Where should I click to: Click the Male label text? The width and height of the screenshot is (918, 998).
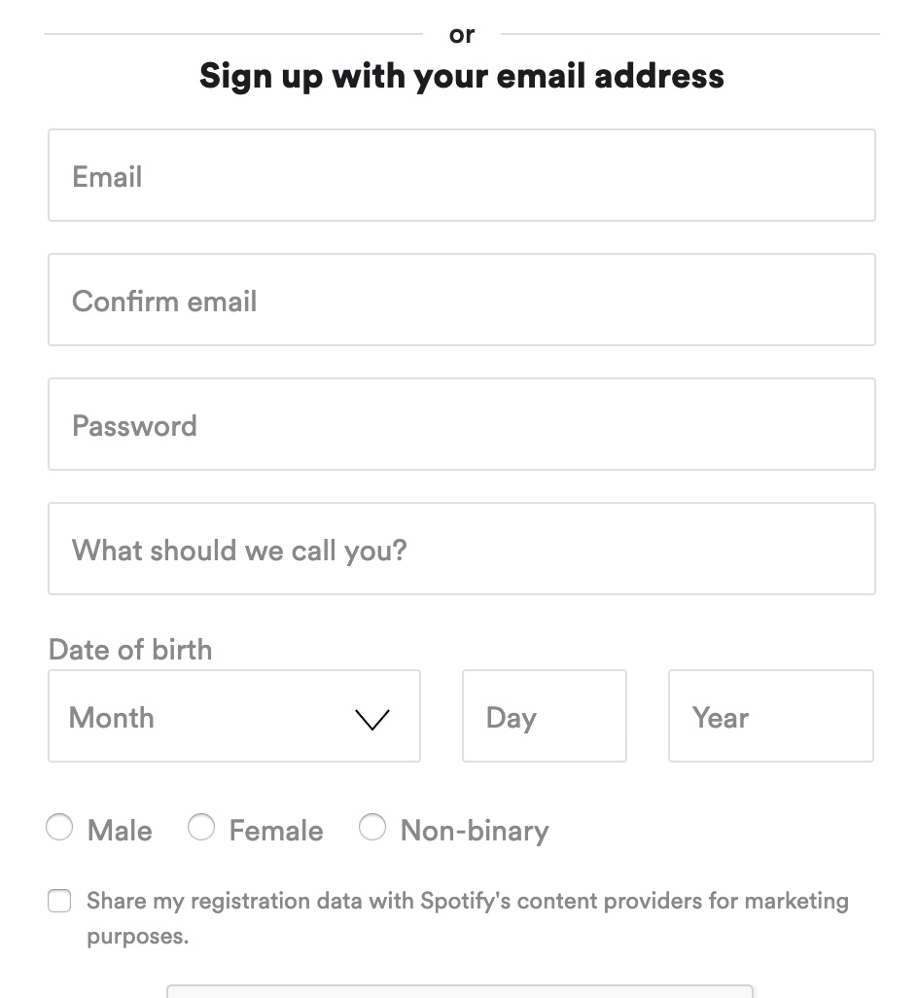(120, 830)
